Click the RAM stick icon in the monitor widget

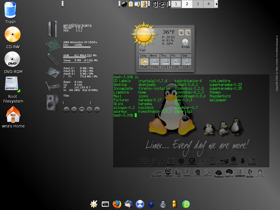click(x=53, y=59)
